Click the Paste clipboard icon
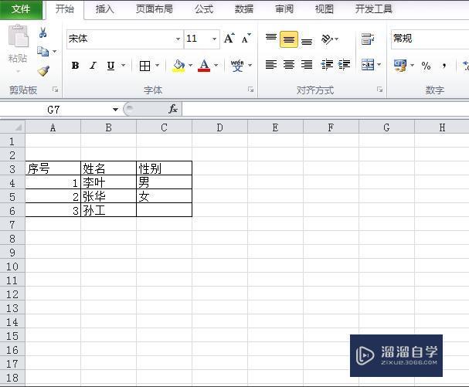Viewport: 469px width, 387px height. (19, 36)
